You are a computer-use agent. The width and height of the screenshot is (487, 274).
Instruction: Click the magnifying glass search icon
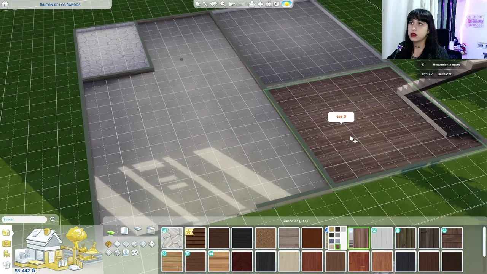[x=53, y=219]
